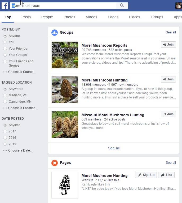Click the Groups section icon

[x=55, y=32]
